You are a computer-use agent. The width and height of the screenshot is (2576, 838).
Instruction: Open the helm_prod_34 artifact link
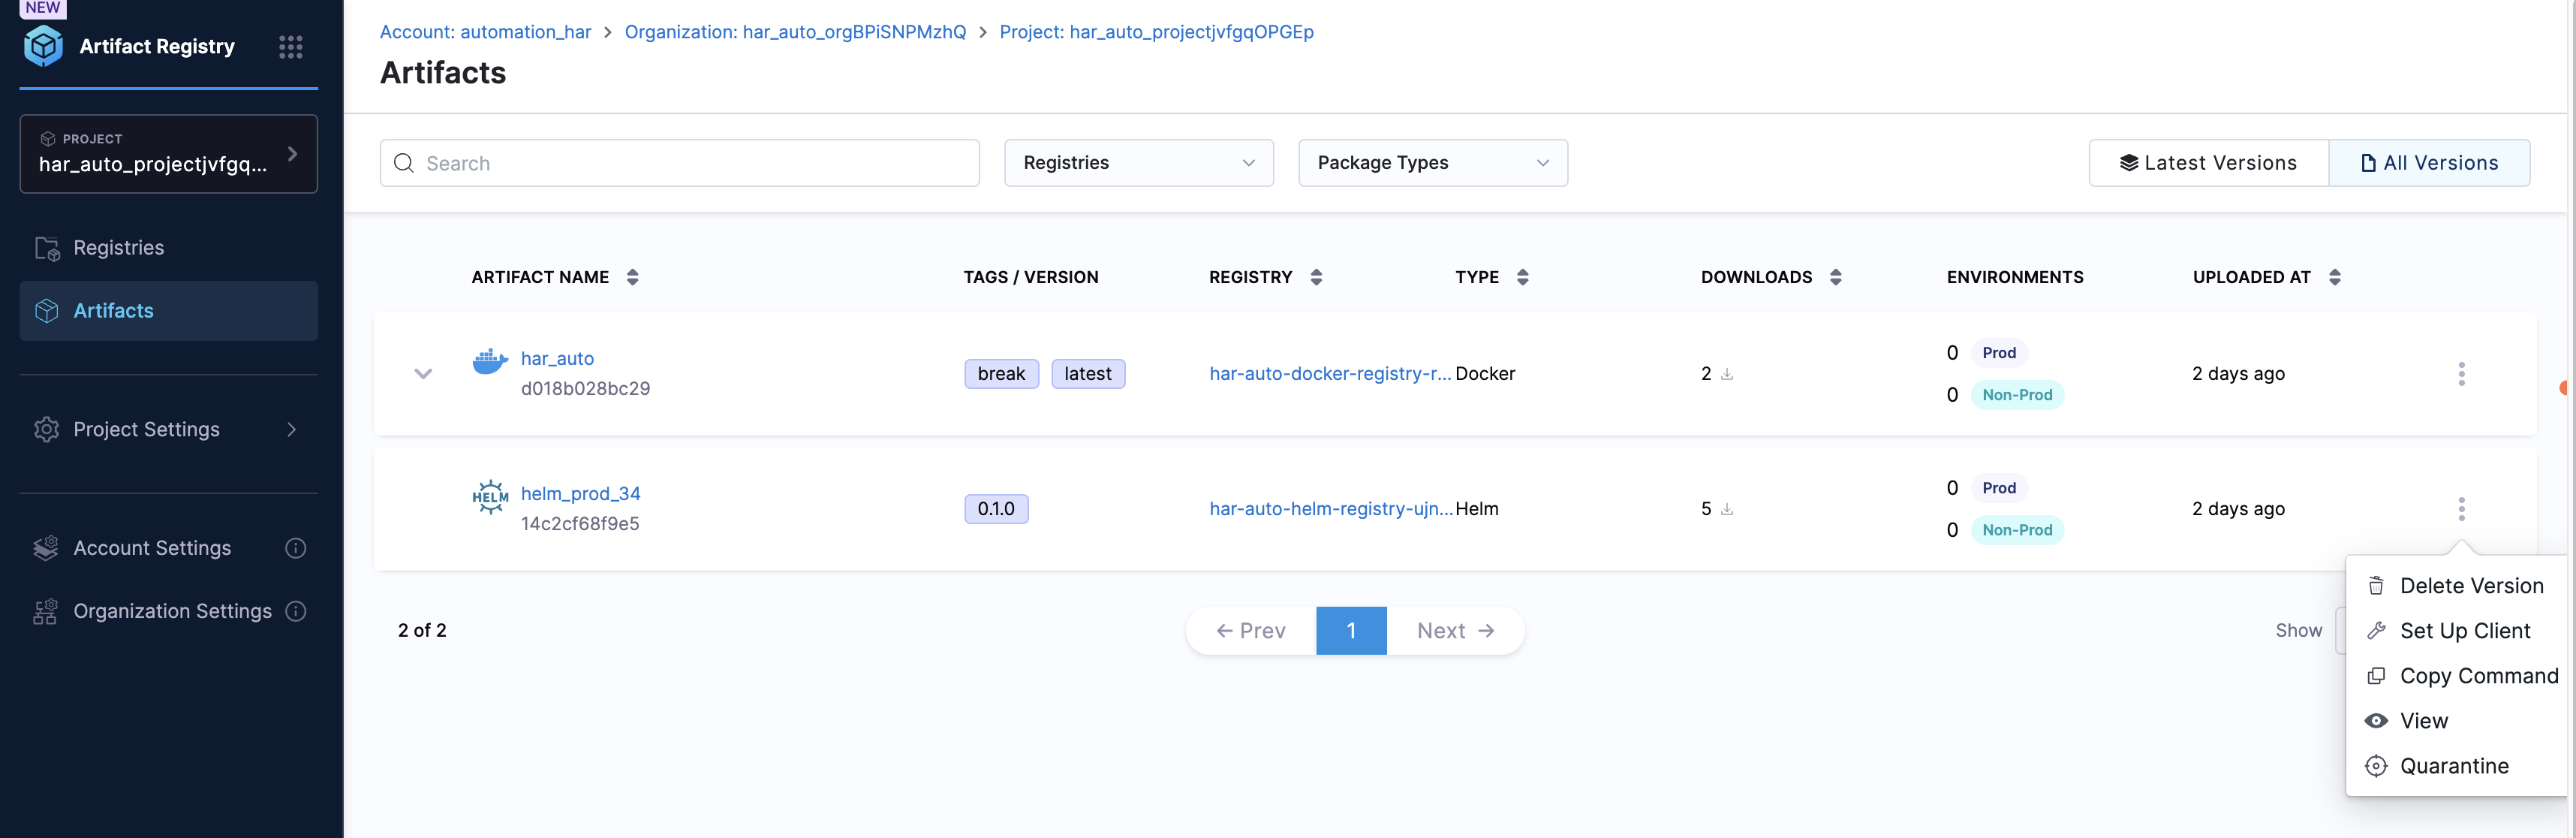(580, 494)
